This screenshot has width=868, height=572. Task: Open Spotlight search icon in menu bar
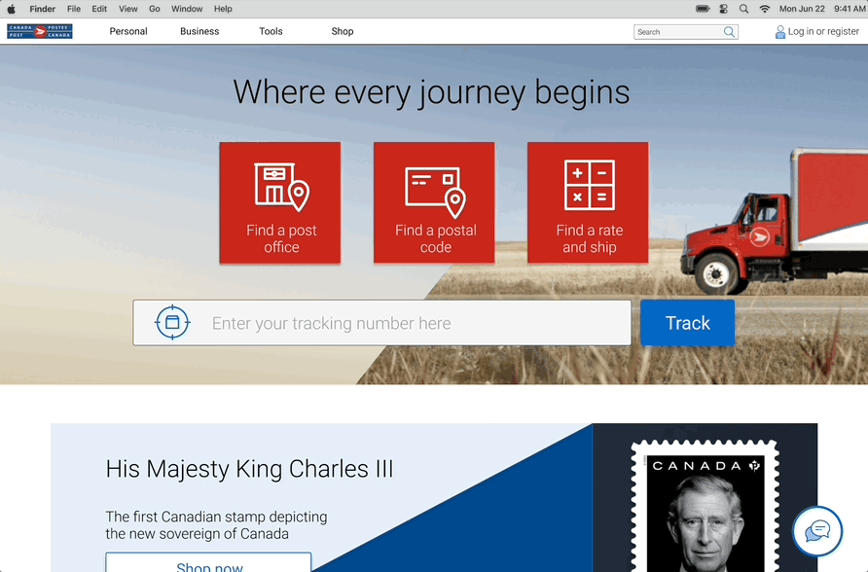[744, 9]
